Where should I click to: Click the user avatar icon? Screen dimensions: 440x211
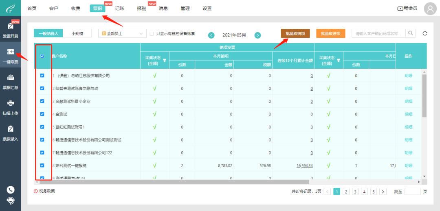pyautogui.click(x=430, y=9)
